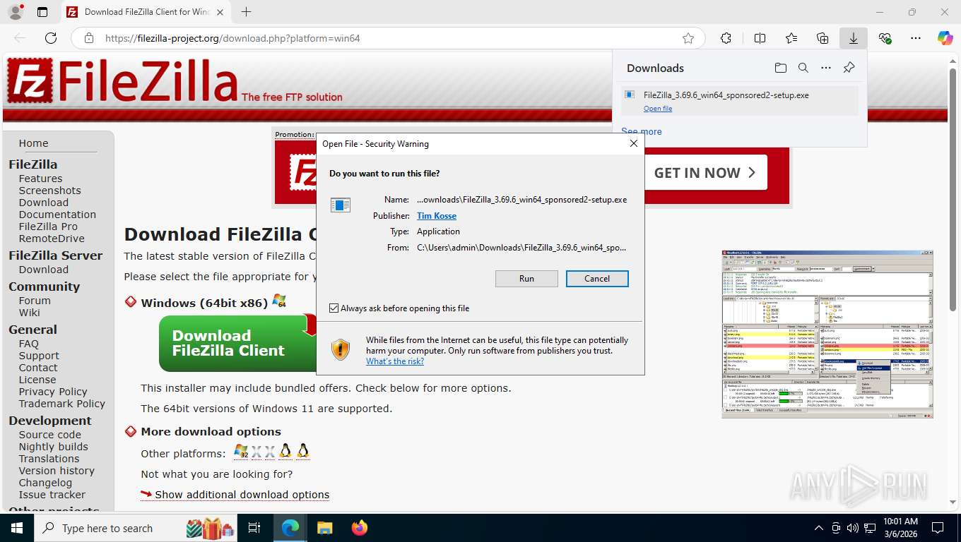Show hidden system tray icons
Screen dimensions: 961x542
point(819,528)
